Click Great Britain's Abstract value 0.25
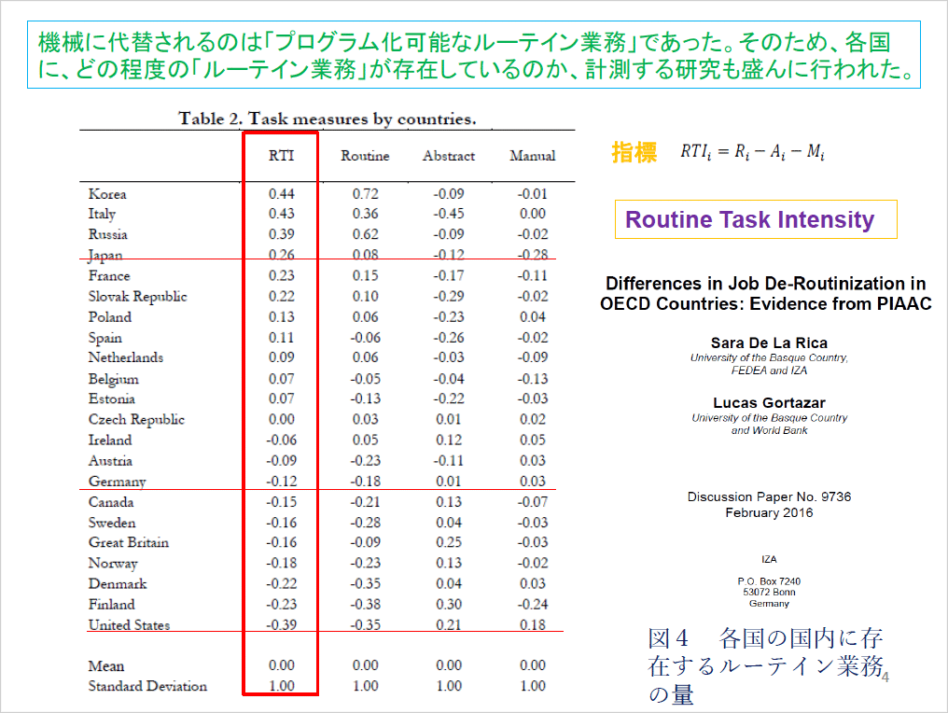Image resolution: width=948 pixels, height=713 pixels. pos(449,542)
